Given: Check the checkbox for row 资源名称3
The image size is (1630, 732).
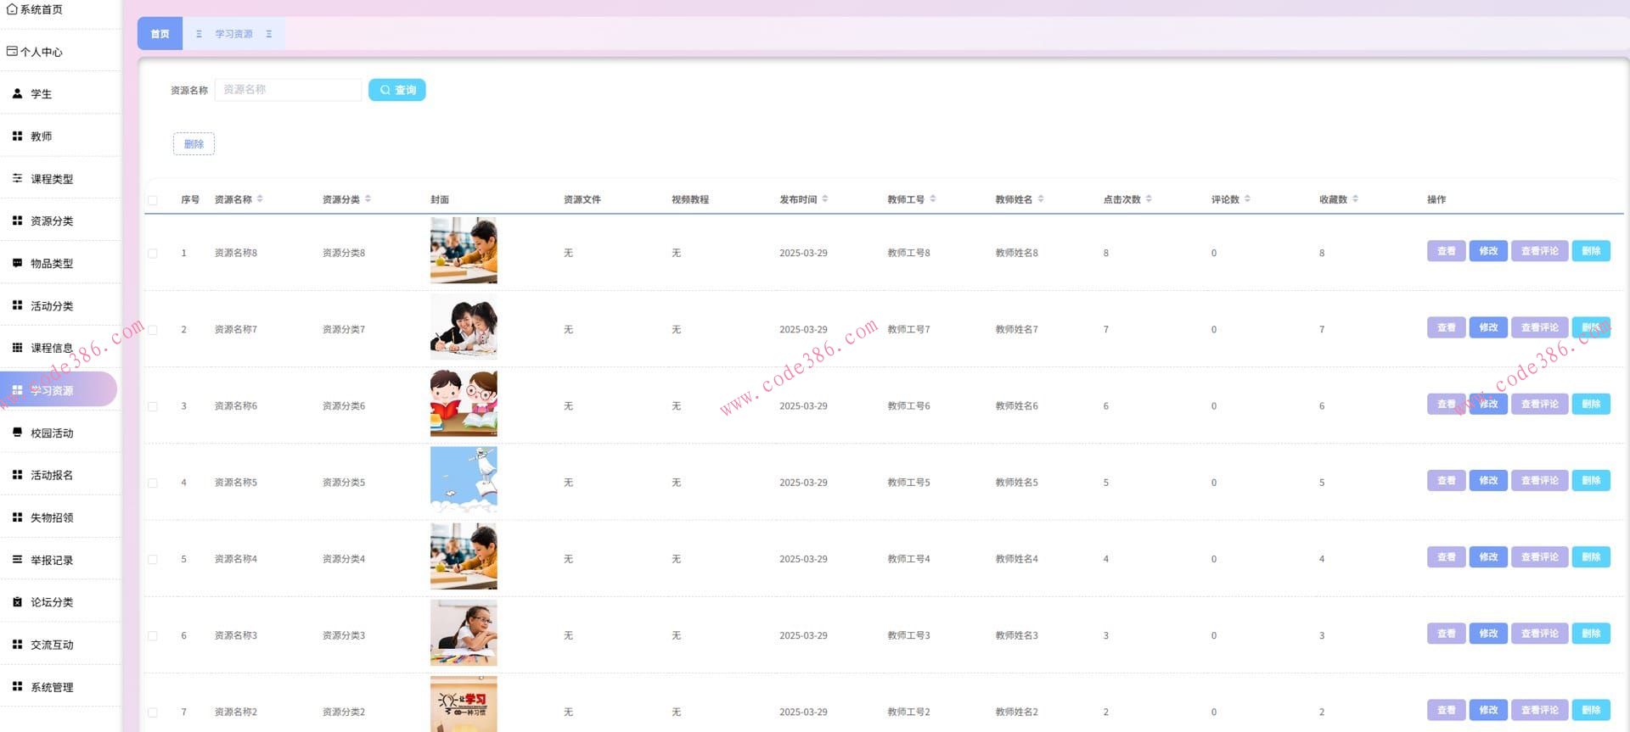Looking at the screenshot, I should tap(153, 635).
